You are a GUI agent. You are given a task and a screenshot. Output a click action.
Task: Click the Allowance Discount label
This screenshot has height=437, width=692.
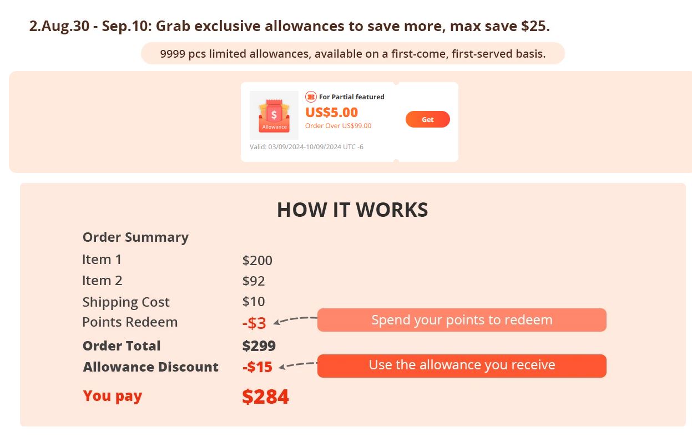pos(150,367)
